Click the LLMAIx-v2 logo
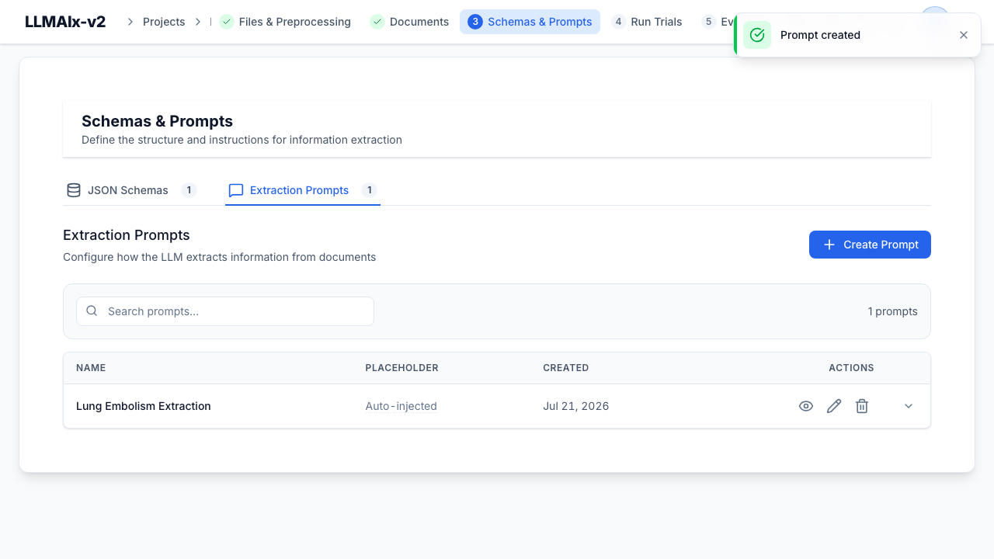Viewport: 994px width, 559px height. [65, 22]
